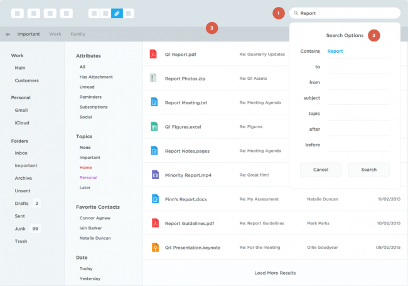Open the Inbox folder

pos(21,153)
